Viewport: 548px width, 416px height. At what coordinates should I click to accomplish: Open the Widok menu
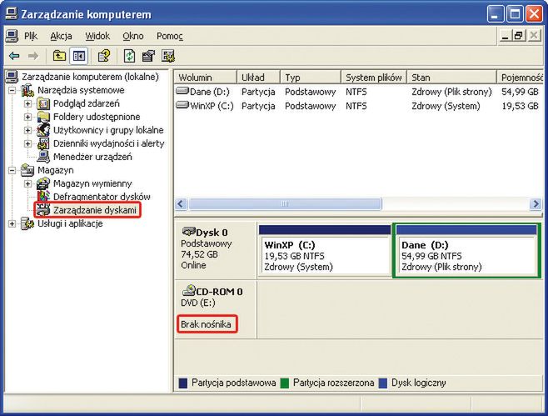(97, 36)
